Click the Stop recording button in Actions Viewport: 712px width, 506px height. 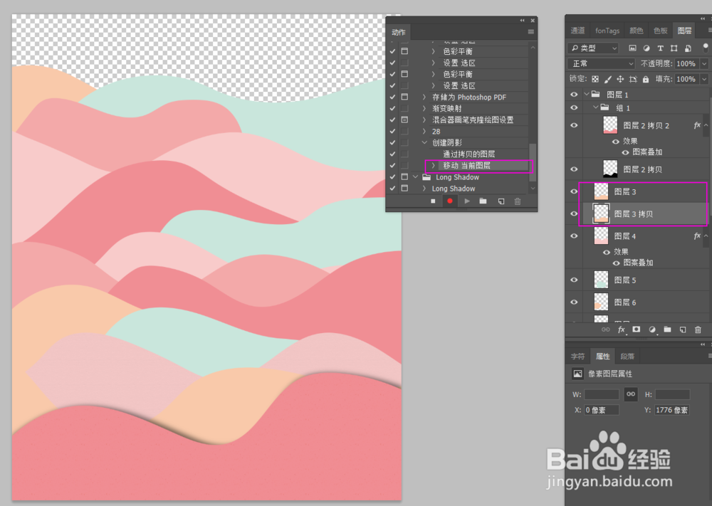433,201
